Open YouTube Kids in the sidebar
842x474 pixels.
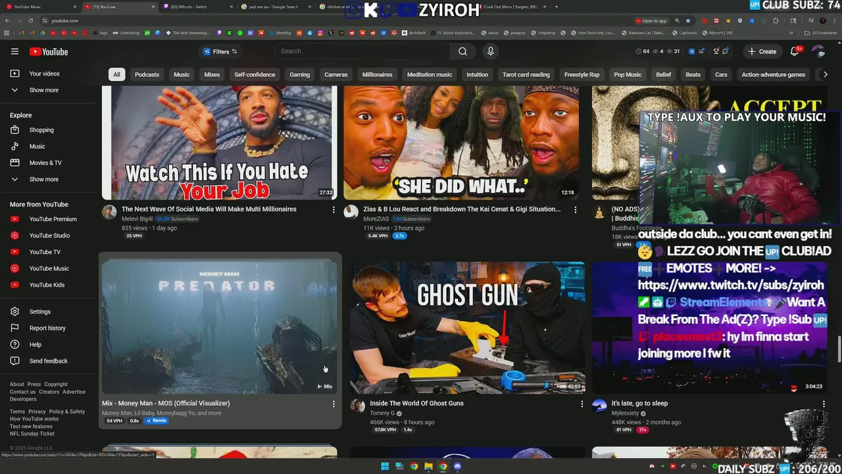47,285
